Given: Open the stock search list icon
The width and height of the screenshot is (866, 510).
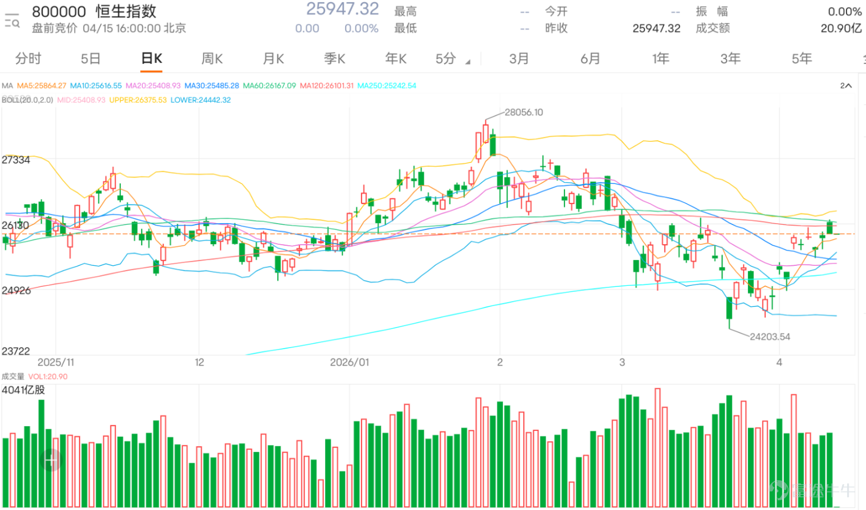Looking at the screenshot, I should point(12,20).
